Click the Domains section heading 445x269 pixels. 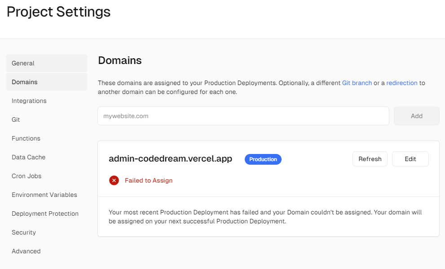(120, 60)
